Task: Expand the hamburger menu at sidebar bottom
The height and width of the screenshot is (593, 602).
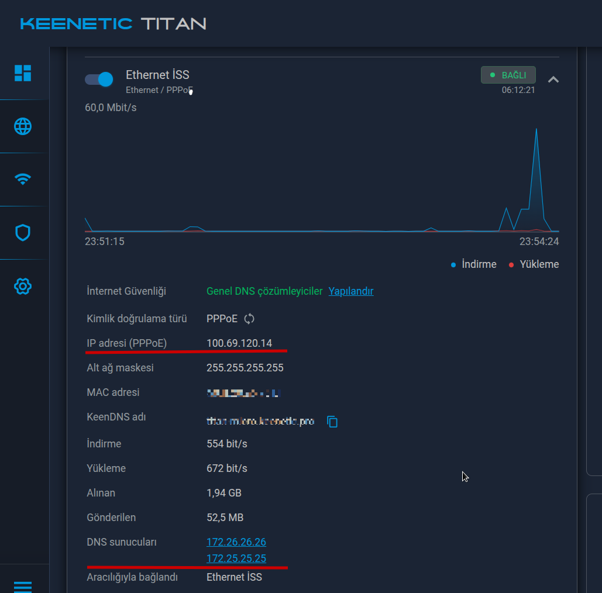Action: [23, 587]
